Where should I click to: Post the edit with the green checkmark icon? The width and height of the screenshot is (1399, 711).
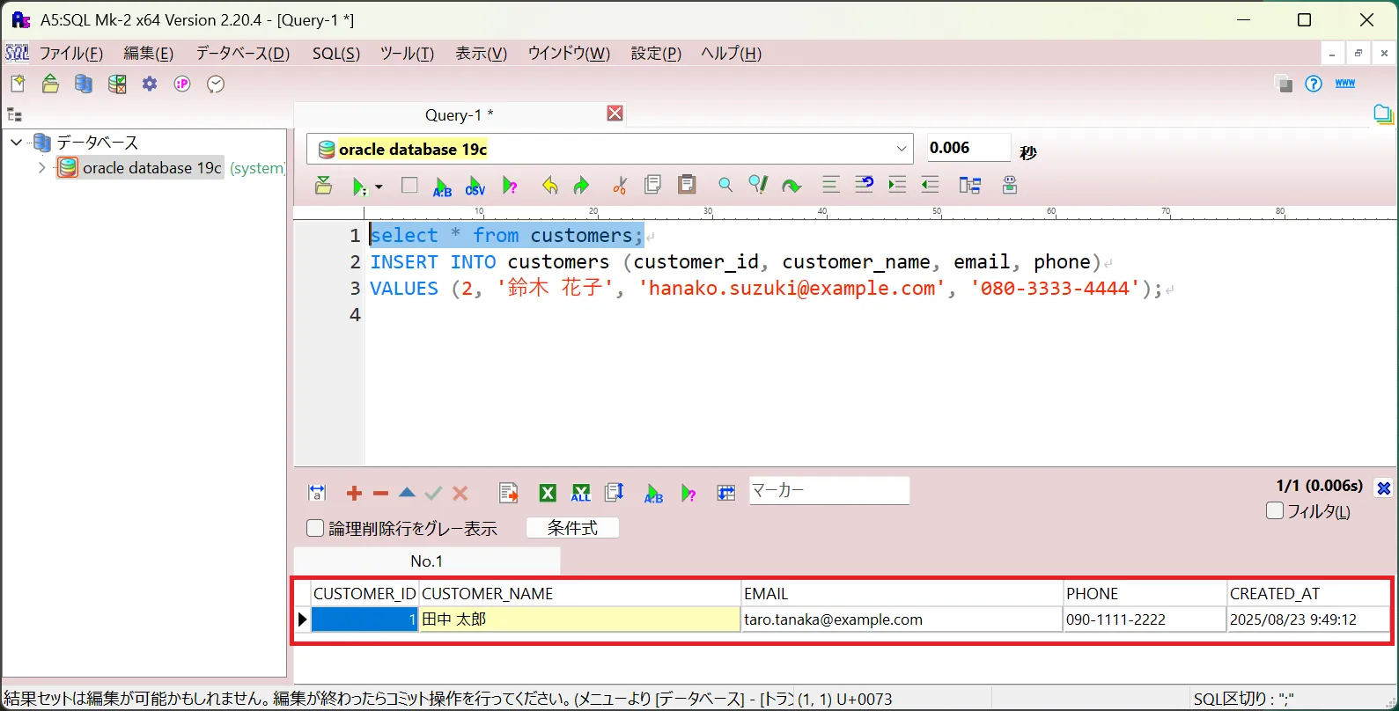pos(433,494)
